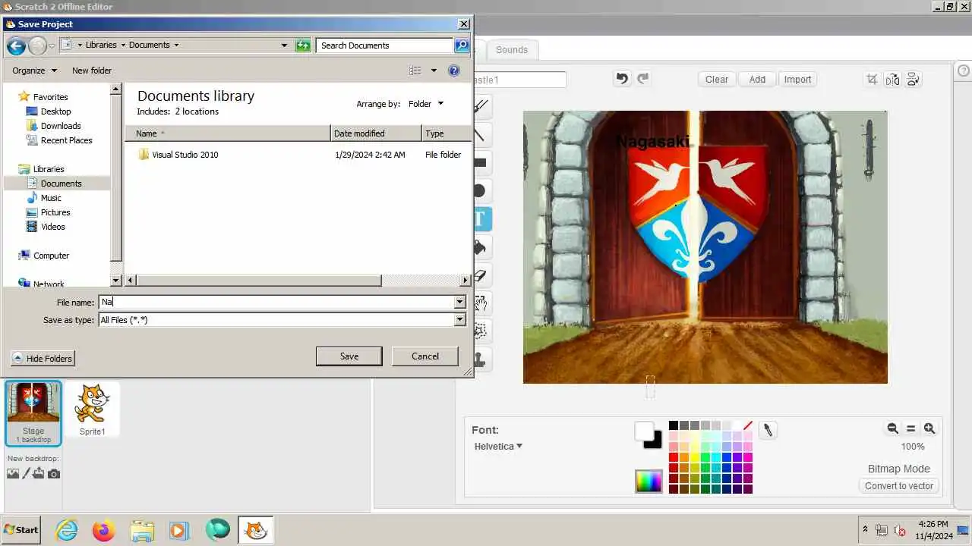Screen dimensions: 972x546
Task: Pick a color with the eyedropper
Action: (x=768, y=430)
